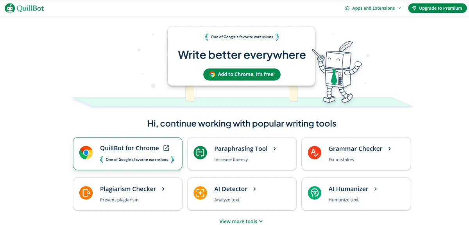The image size is (469, 225).
Task: Click the Grammar Checker red icon
Action: click(x=314, y=153)
